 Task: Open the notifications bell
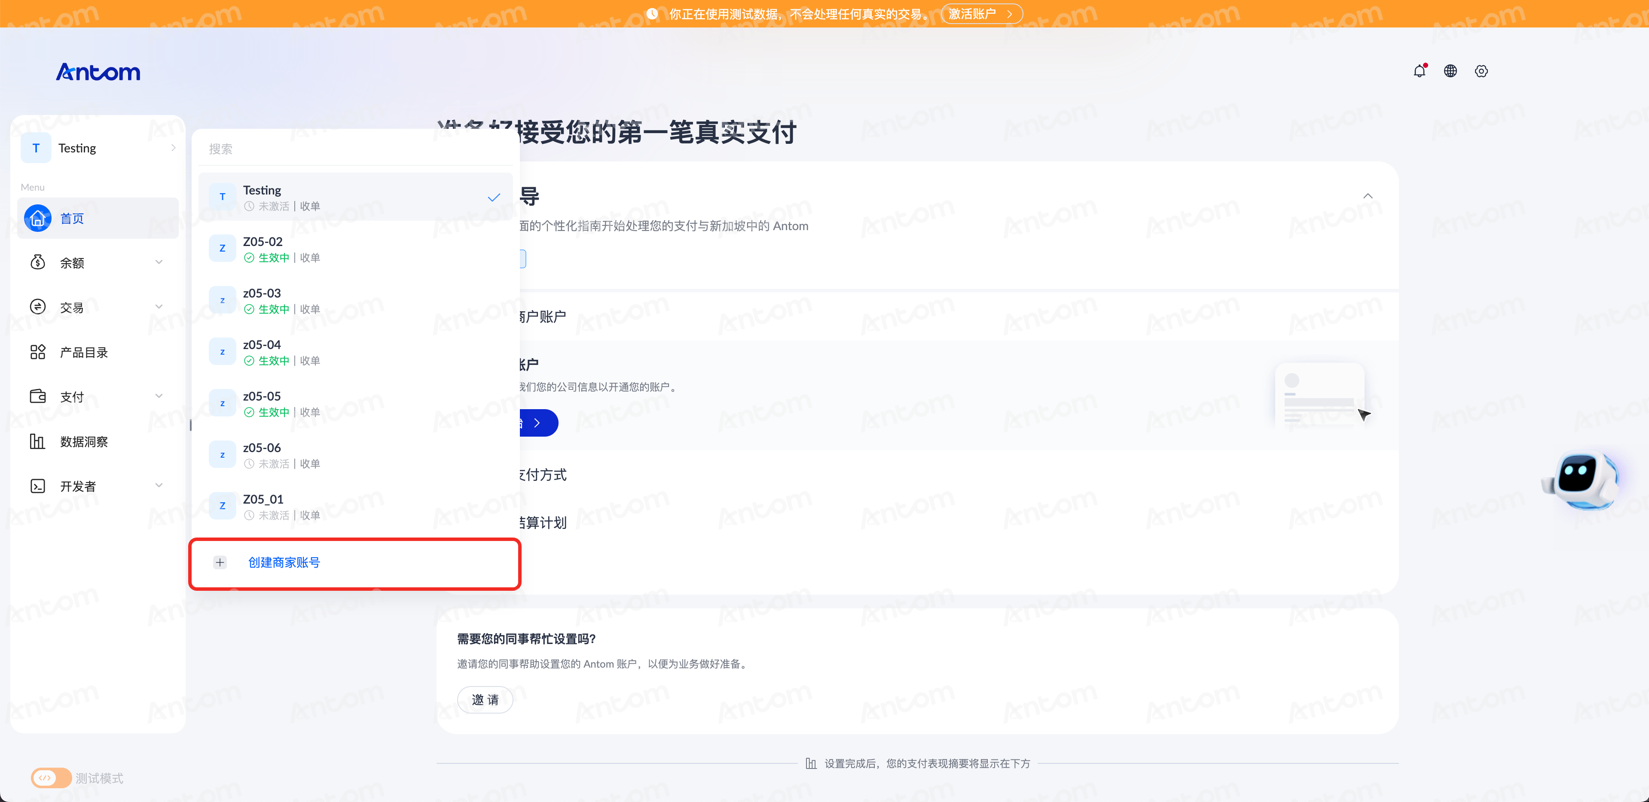click(1419, 71)
